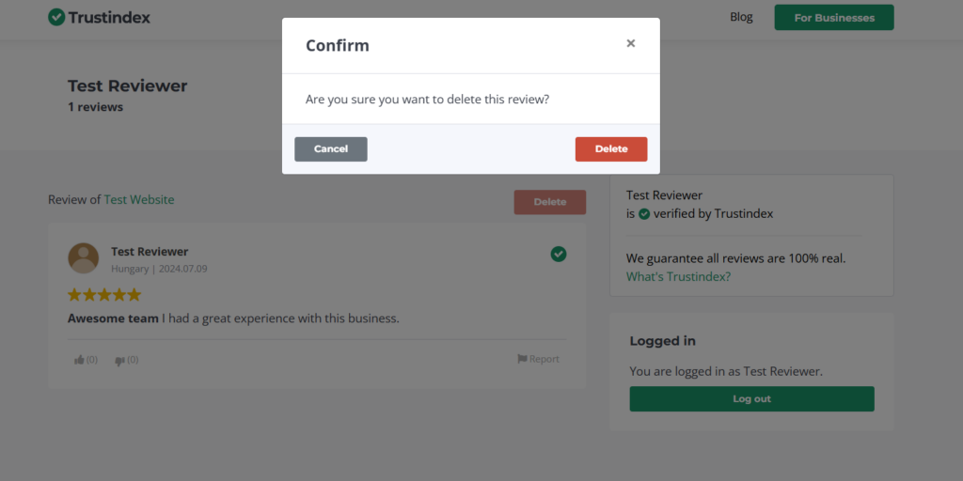Screen dimensions: 963x481
Task: Open the For Businesses page
Action: pyautogui.click(x=834, y=18)
